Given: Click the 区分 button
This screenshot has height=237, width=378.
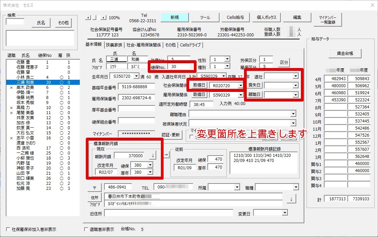Looking at the screenshot, I should pos(284,62).
